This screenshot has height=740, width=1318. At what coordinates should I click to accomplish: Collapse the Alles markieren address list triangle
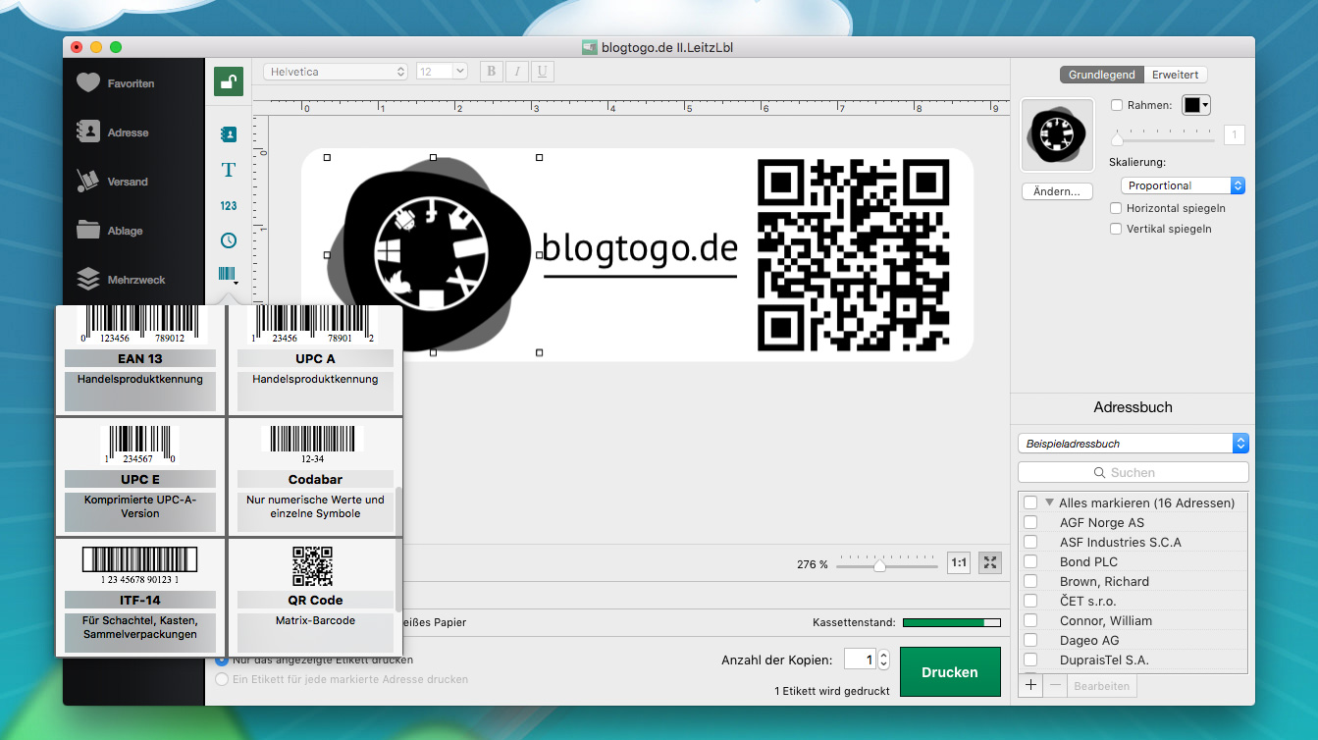pos(1049,502)
